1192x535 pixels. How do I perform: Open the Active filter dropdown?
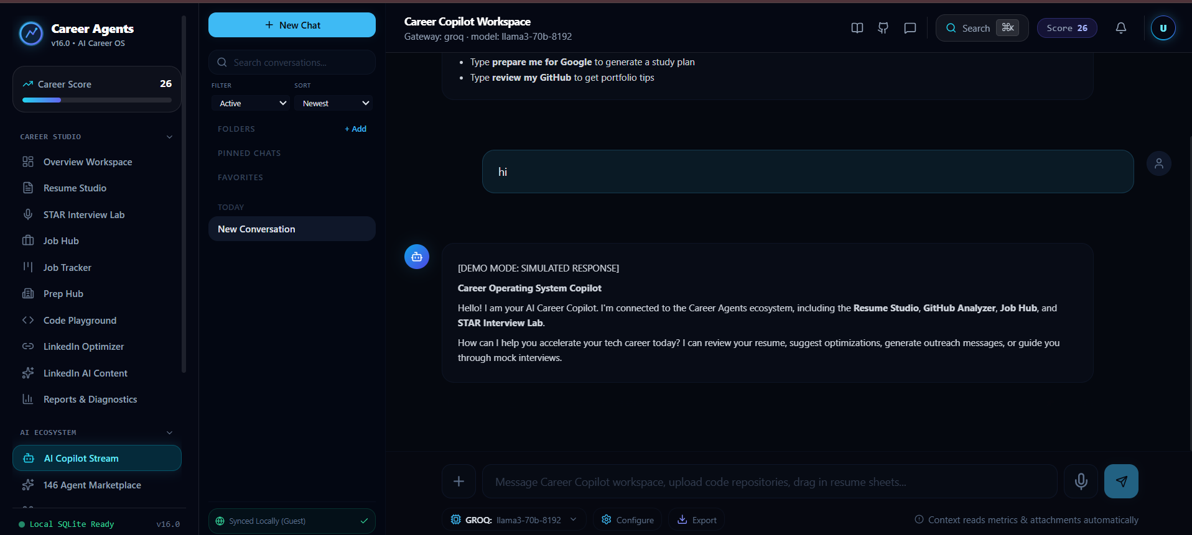pyautogui.click(x=250, y=103)
